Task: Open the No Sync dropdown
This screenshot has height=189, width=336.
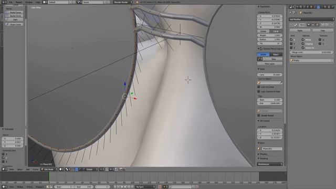Action: 145,187
